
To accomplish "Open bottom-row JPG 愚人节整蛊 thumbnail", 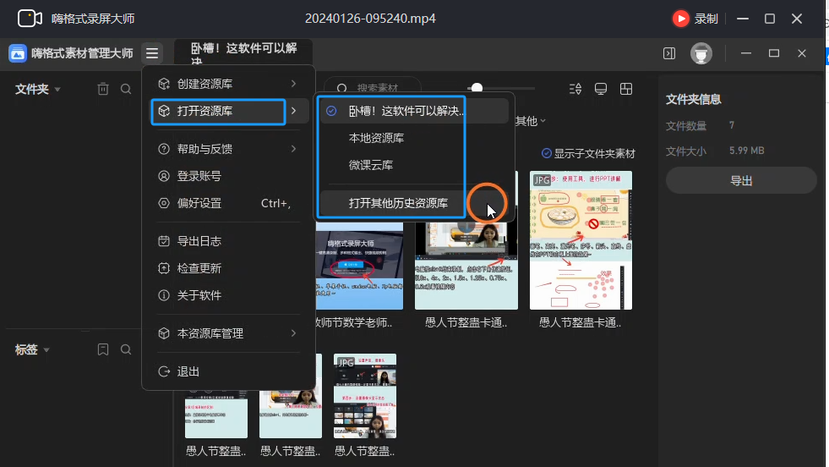I will click(x=365, y=396).
